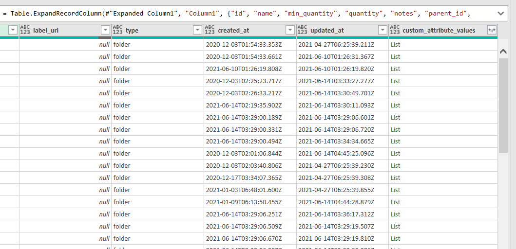
Task: Select folder cell in row created 2021-06-14T03:29:06.251Z
Action: 158,214
